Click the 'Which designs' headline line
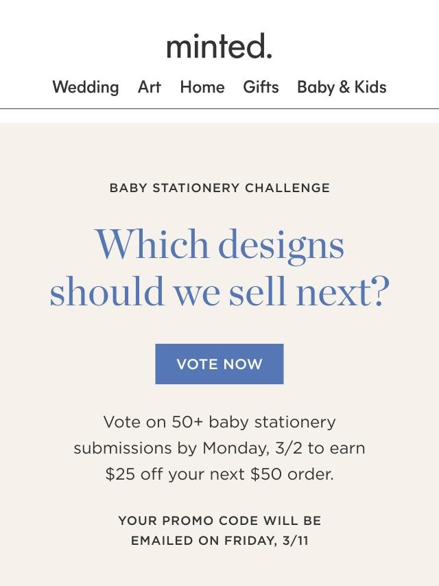Image resolution: width=439 pixels, height=586 pixels. [x=219, y=245]
